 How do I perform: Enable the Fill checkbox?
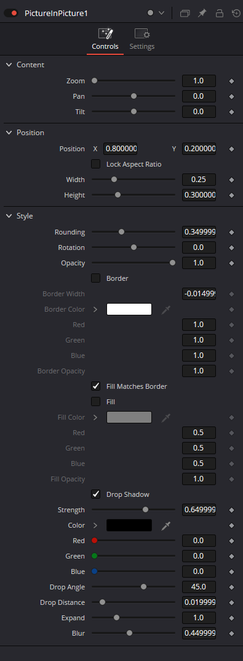pos(96,402)
